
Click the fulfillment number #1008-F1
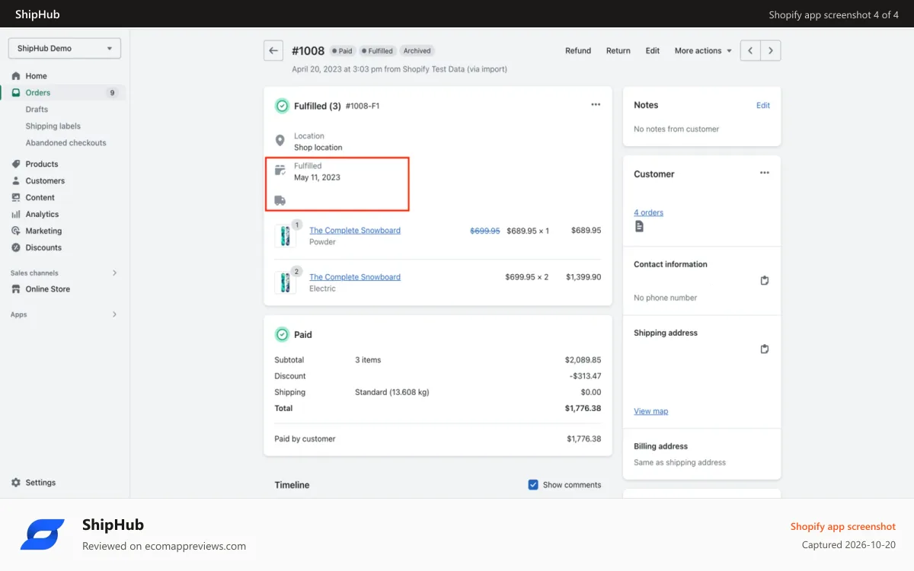(363, 106)
